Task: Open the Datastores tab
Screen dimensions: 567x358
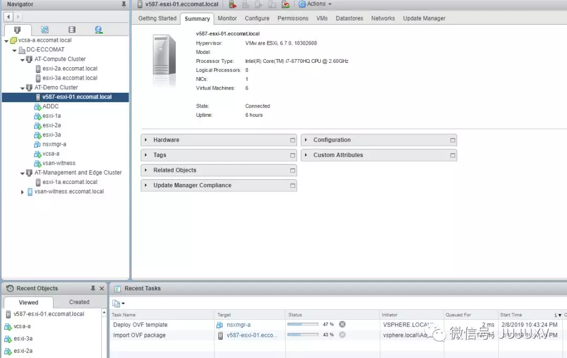Action: click(349, 18)
